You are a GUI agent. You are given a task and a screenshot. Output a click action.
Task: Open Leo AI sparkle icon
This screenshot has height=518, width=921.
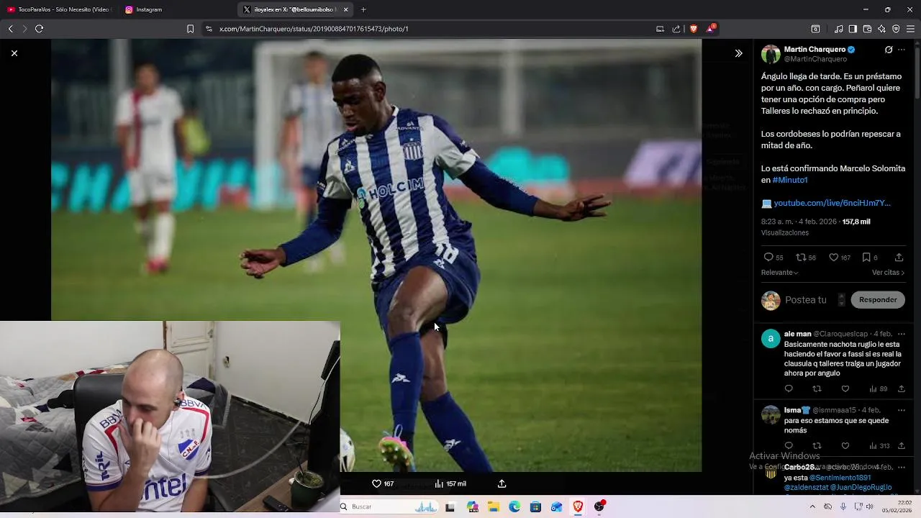tap(881, 29)
